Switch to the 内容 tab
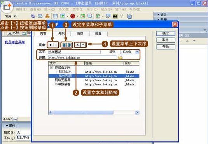The height and width of the screenshot is (144, 208). (43, 33)
